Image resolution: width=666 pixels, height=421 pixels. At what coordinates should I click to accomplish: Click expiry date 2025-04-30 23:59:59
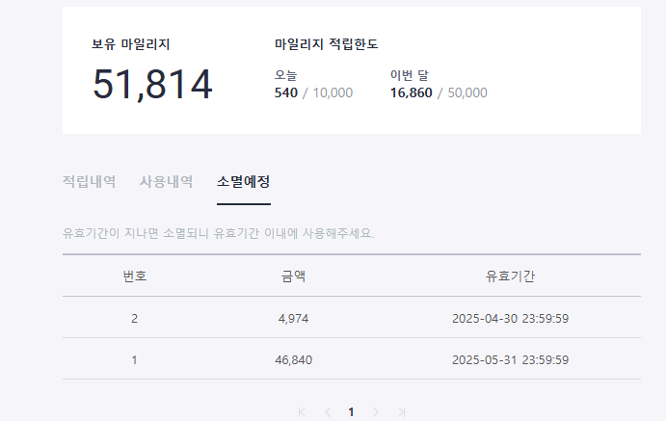tap(510, 318)
